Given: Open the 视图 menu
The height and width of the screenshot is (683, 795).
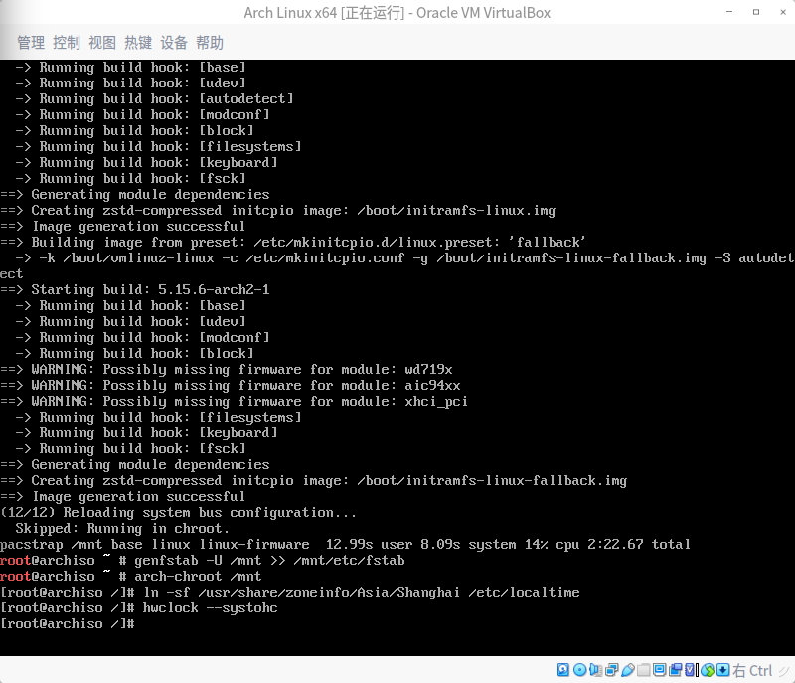Looking at the screenshot, I should 102,43.
